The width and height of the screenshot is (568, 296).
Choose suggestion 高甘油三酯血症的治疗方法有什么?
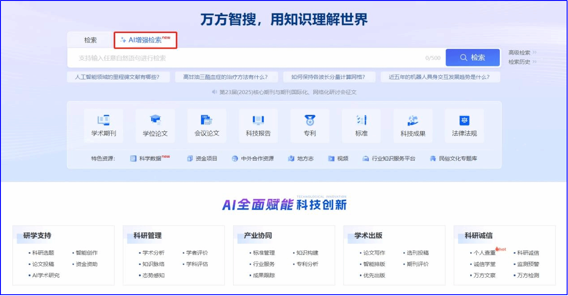click(x=226, y=77)
